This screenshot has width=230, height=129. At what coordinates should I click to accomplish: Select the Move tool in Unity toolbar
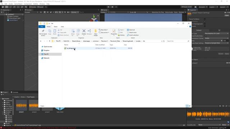point(6,7)
